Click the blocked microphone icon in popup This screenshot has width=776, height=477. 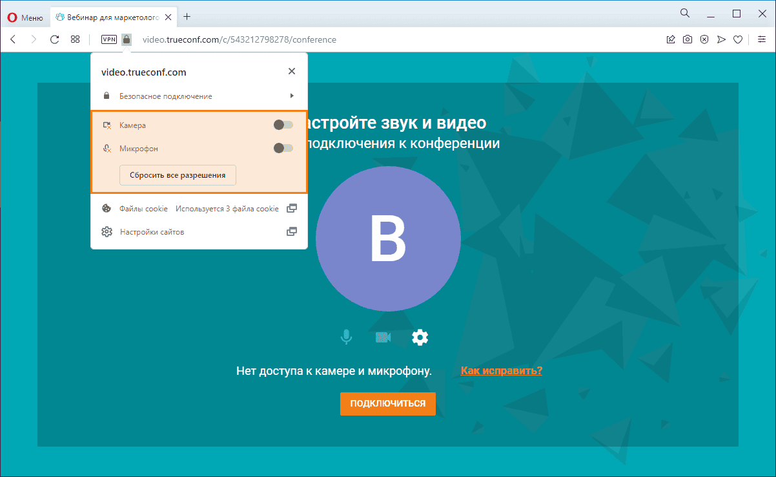click(107, 148)
